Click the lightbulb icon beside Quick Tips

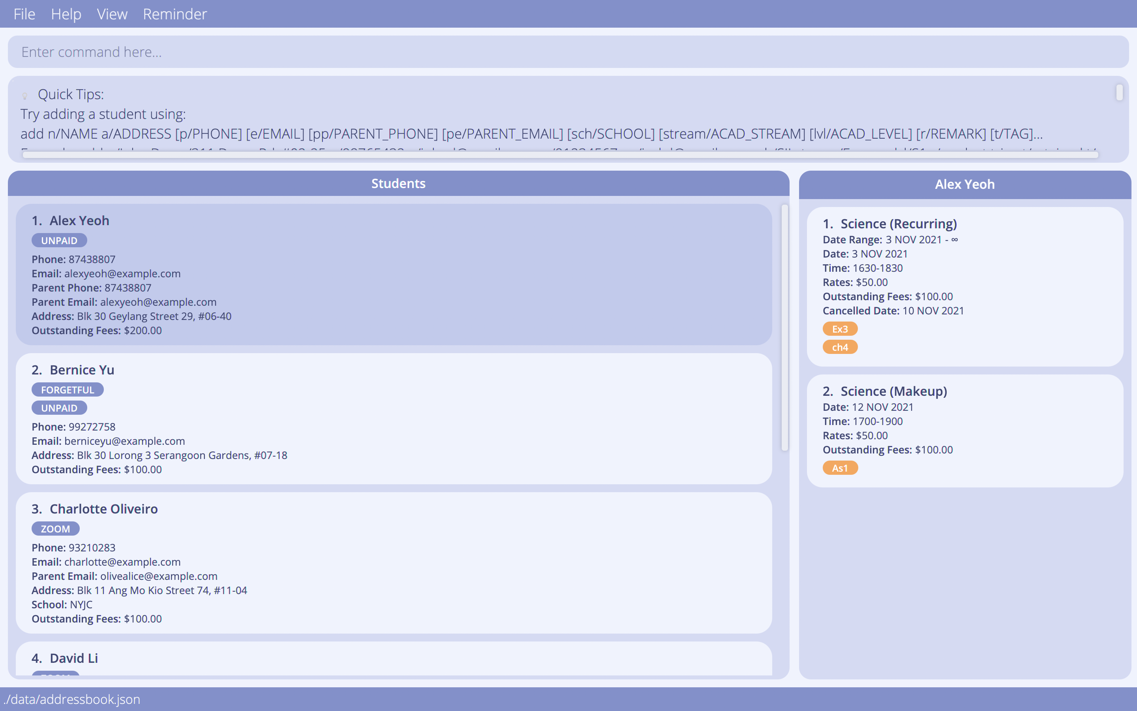coord(25,96)
